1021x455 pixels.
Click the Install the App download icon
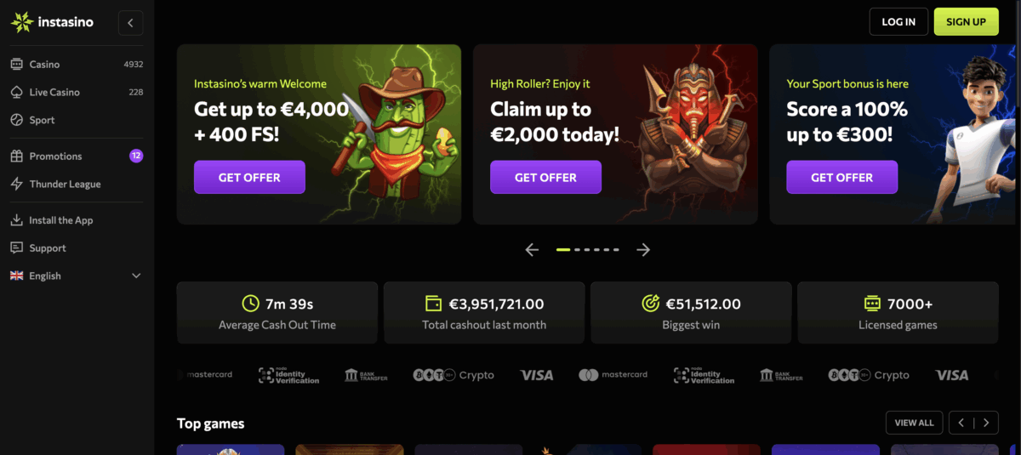tap(16, 220)
